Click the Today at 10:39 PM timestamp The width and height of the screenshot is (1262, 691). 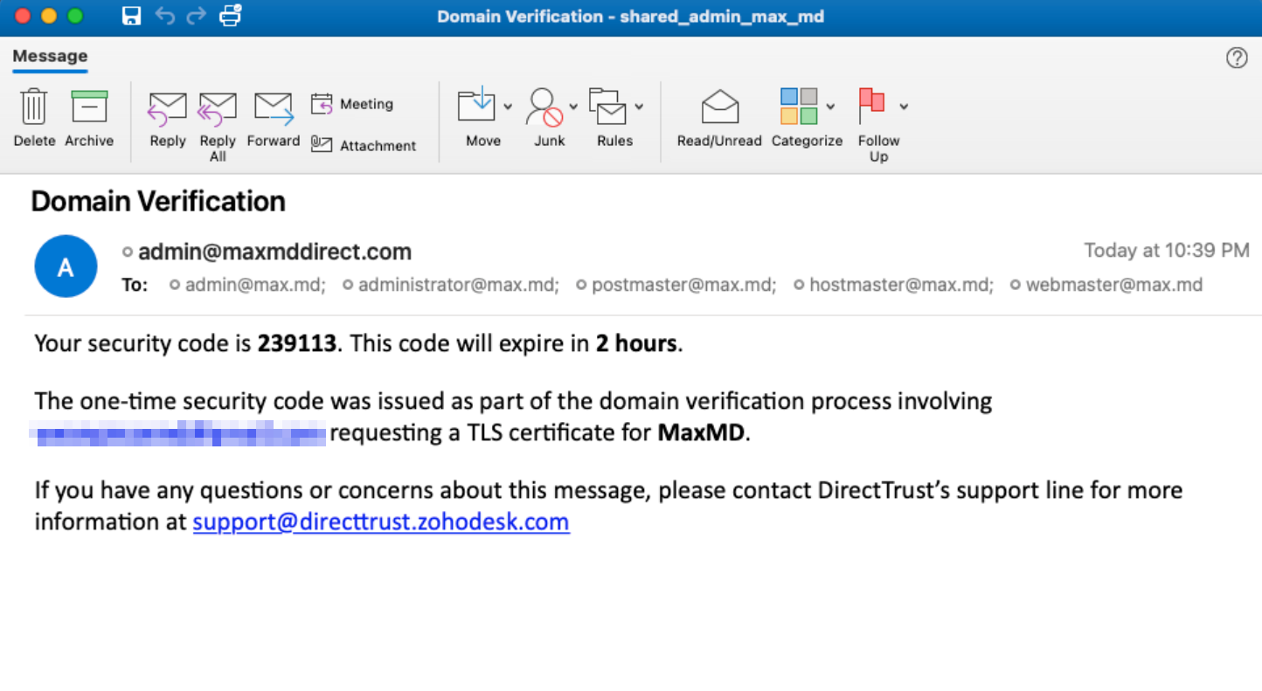[1167, 251]
